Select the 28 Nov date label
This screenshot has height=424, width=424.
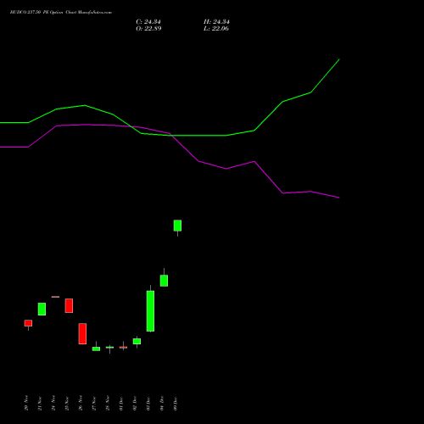(x=108, y=403)
